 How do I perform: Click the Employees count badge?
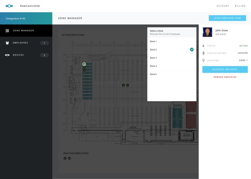click(44, 43)
